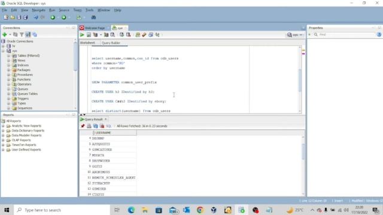Screen dimensions: 383x215
Task: Click the Save All icon
Action: pos(25,17)
